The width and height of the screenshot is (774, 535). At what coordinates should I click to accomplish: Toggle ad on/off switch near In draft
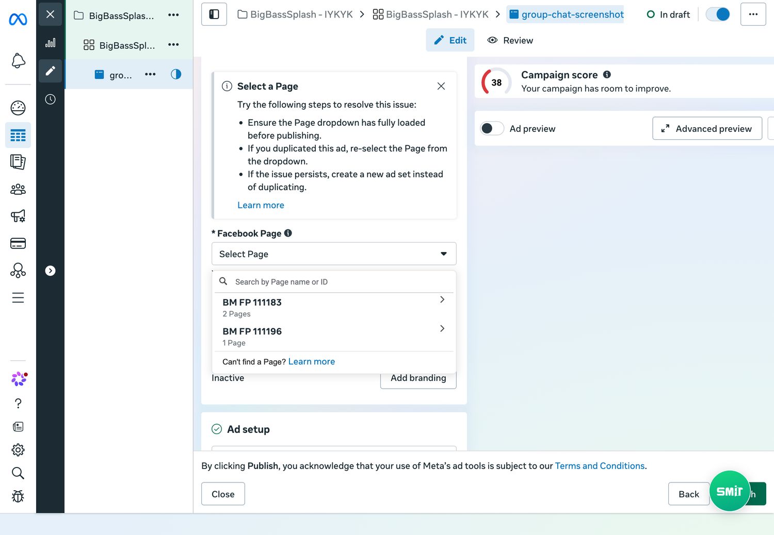pos(718,14)
